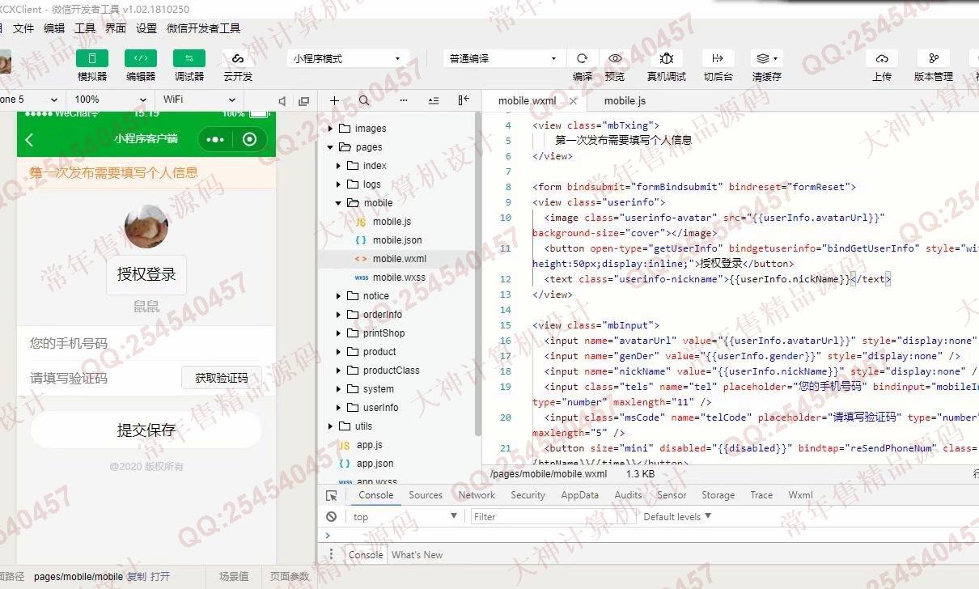Screen dimensions: 979x589
Task: Expand the productClass folder
Action: coord(339,371)
